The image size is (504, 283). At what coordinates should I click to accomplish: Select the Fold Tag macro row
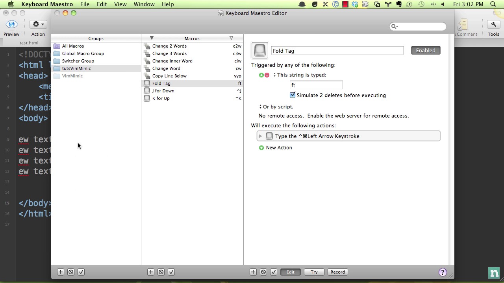192,83
